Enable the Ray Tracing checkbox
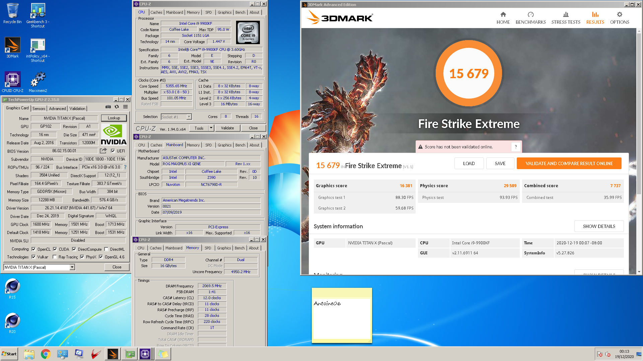This screenshot has height=361, width=643. click(55, 257)
